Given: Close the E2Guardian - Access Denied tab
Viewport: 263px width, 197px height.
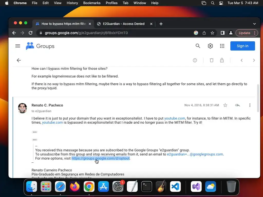Looking at the screenshot, I should tap(151, 24).
